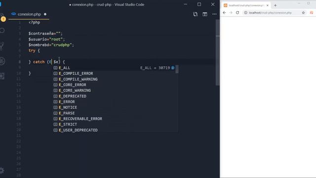Screen dimensions: 316x178
Task: Choose E_CORE_WARNING suggestion
Action: (x=114, y=90)
